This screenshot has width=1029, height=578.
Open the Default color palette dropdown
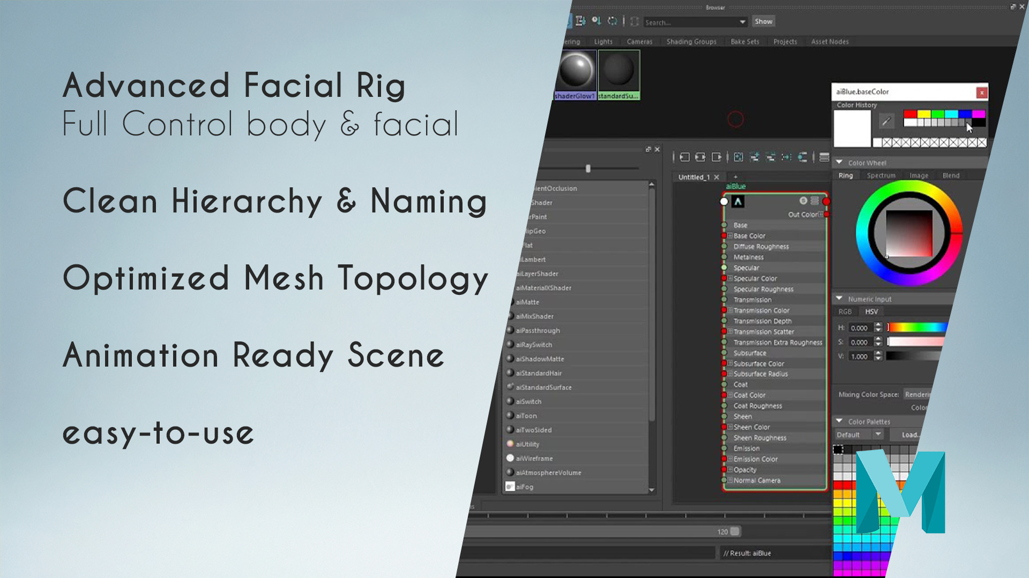pos(878,434)
